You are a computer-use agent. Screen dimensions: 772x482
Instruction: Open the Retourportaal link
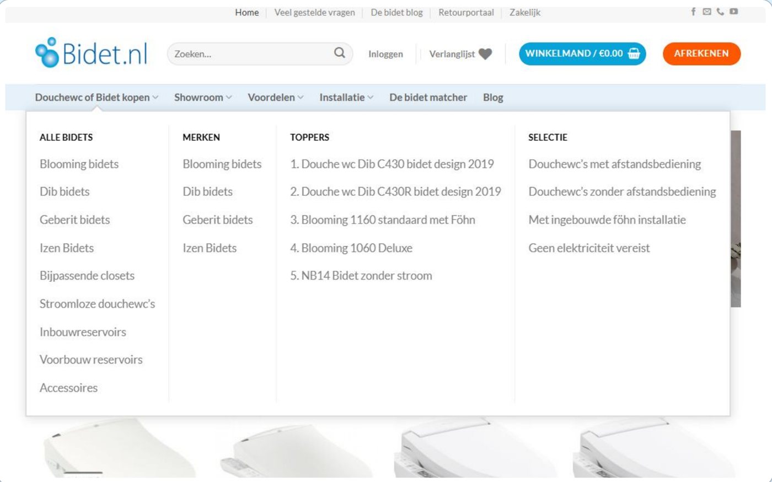467,12
